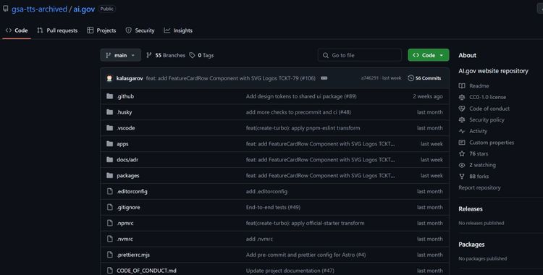The height and width of the screenshot is (275, 543).
Task: Open the Security tab
Action: click(140, 30)
